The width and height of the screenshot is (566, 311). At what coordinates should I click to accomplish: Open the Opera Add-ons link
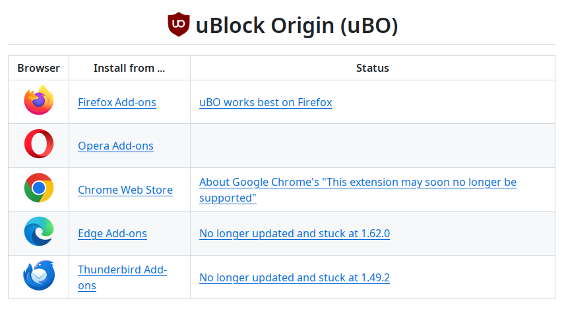pos(115,146)
